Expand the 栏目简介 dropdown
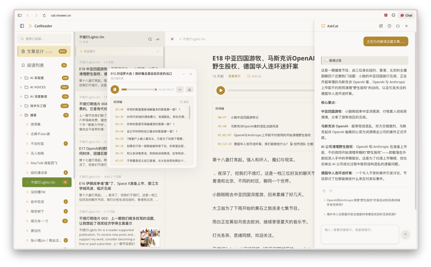The height and width of the screenshot is (267, 431). [120, 51]
